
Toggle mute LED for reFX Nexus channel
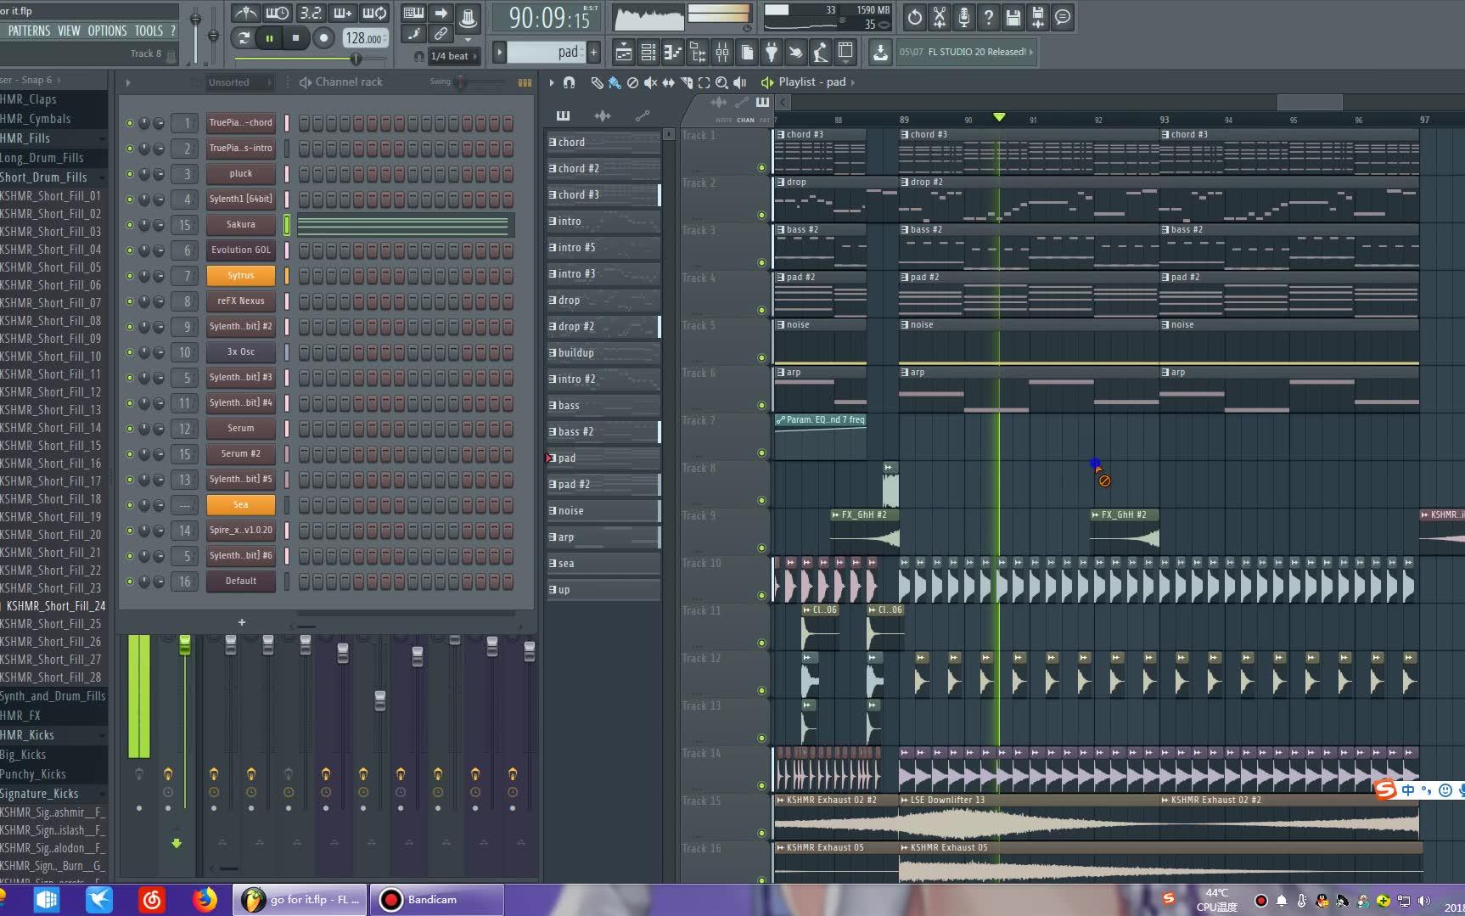pos(130,301)
